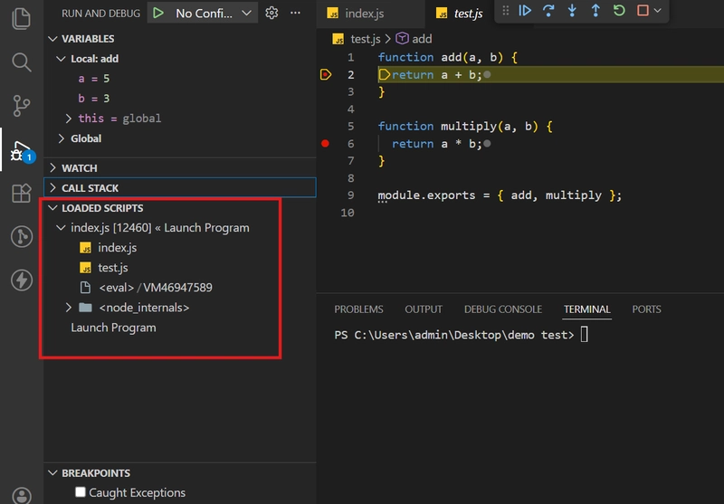
Task: Click the function multiply declaration line
Action: pos(464,126)
